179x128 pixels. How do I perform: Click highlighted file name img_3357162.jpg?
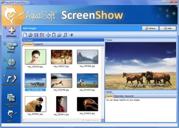tap(35, 90)
